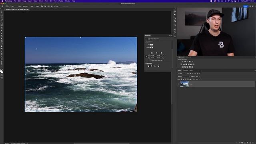Add a Levels adjustment

(x=185, y=62)
